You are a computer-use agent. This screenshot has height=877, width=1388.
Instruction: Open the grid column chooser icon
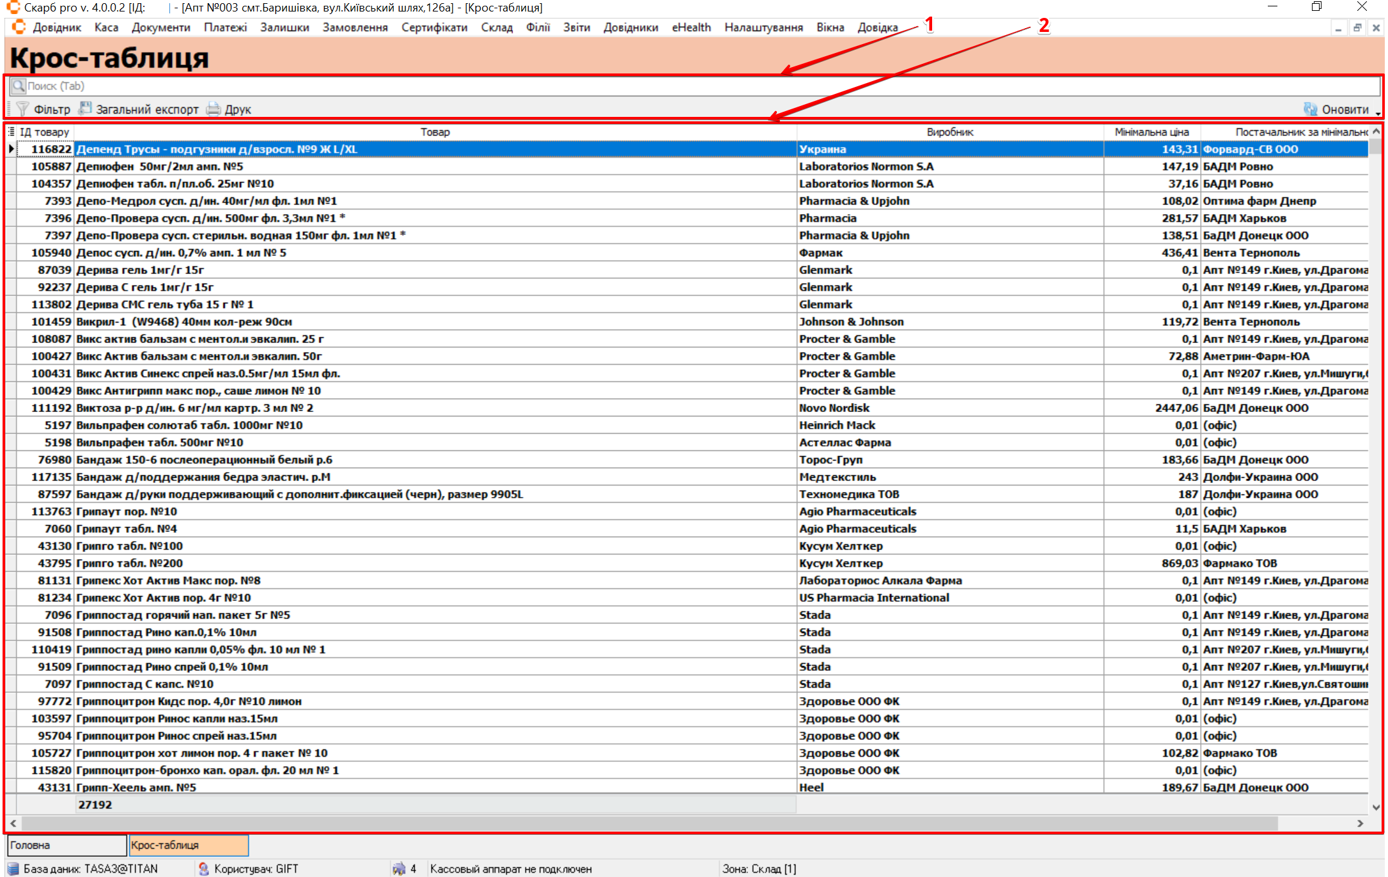tap(11, 132)
